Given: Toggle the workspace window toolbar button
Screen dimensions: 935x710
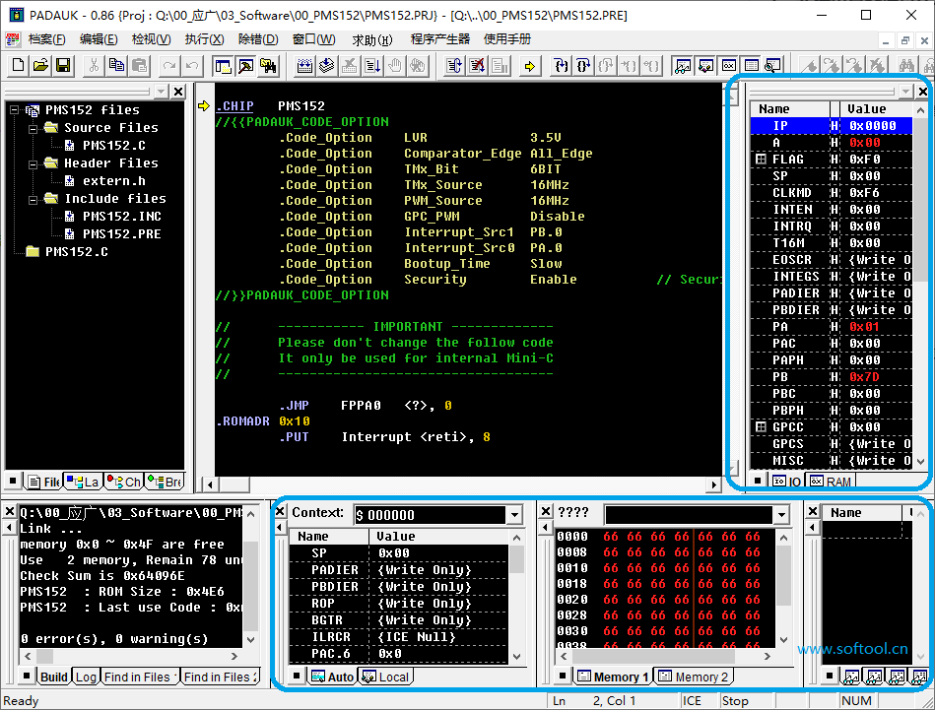Looking at the screenshot, I should [x=223, y=66].
